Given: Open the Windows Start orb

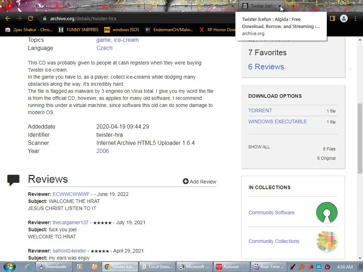Looking at the screenshot, I should [10, 267].
